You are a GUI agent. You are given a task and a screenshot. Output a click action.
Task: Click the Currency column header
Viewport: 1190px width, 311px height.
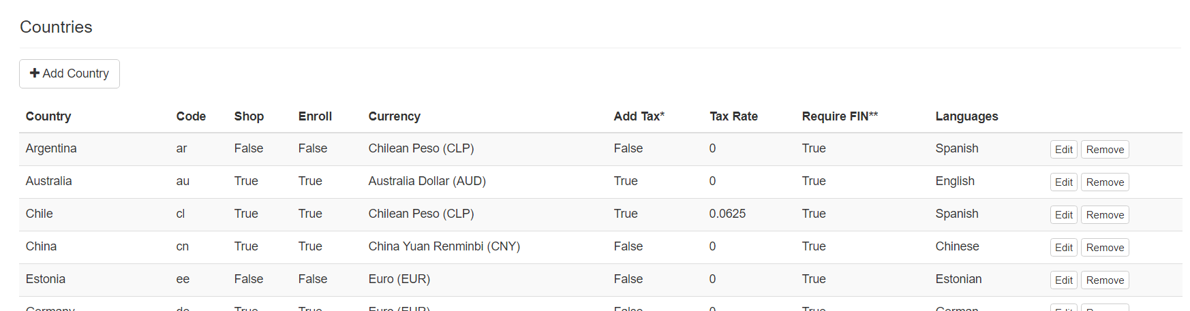[395, 116]
